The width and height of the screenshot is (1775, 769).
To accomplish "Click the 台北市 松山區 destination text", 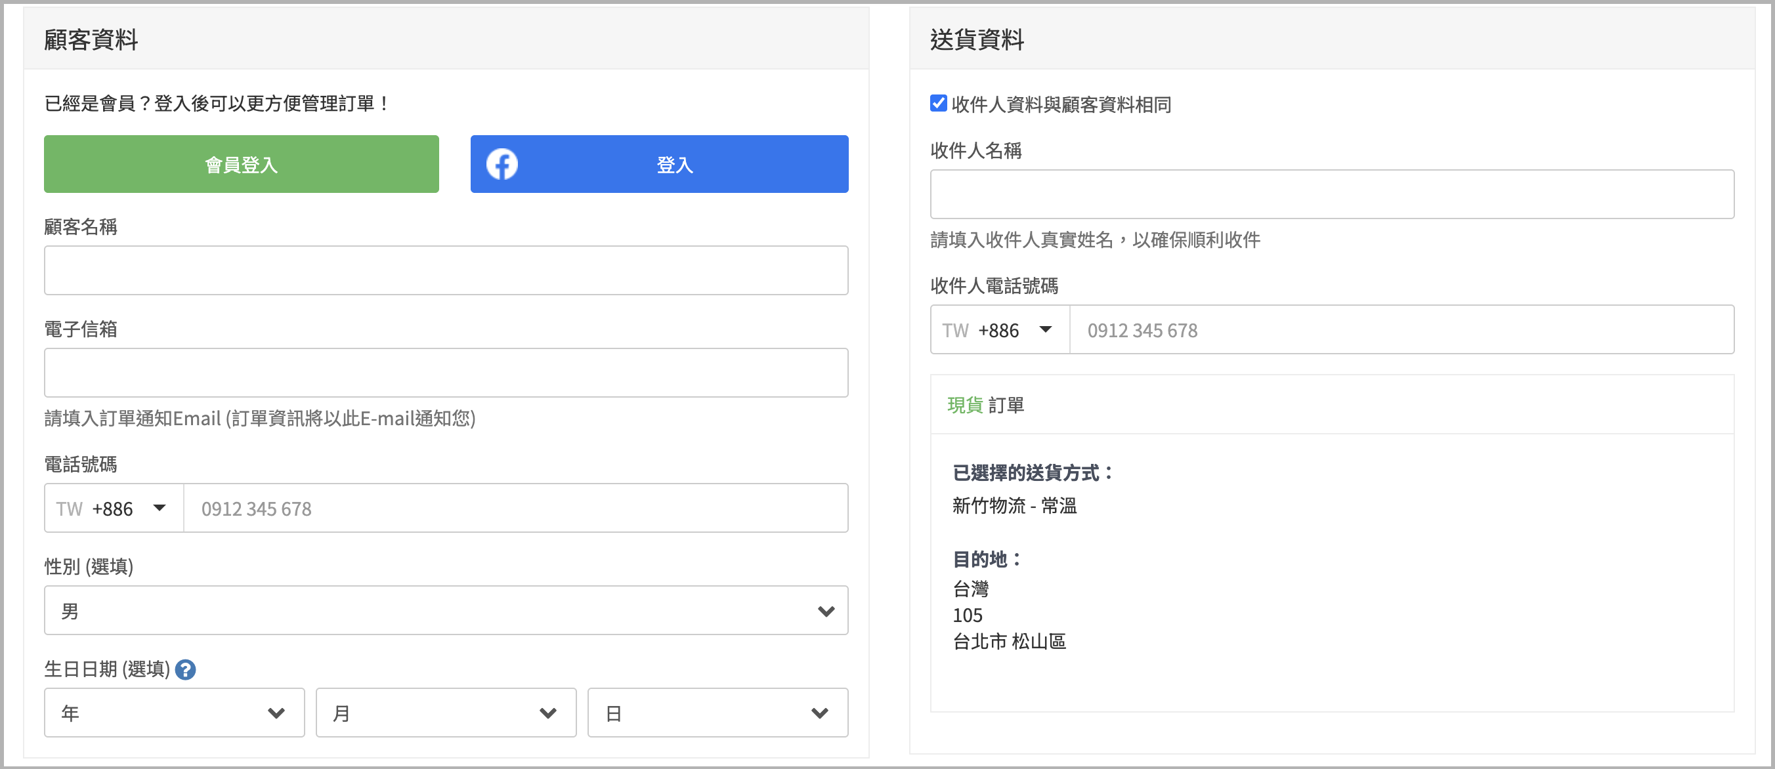I will point(1010,642).
